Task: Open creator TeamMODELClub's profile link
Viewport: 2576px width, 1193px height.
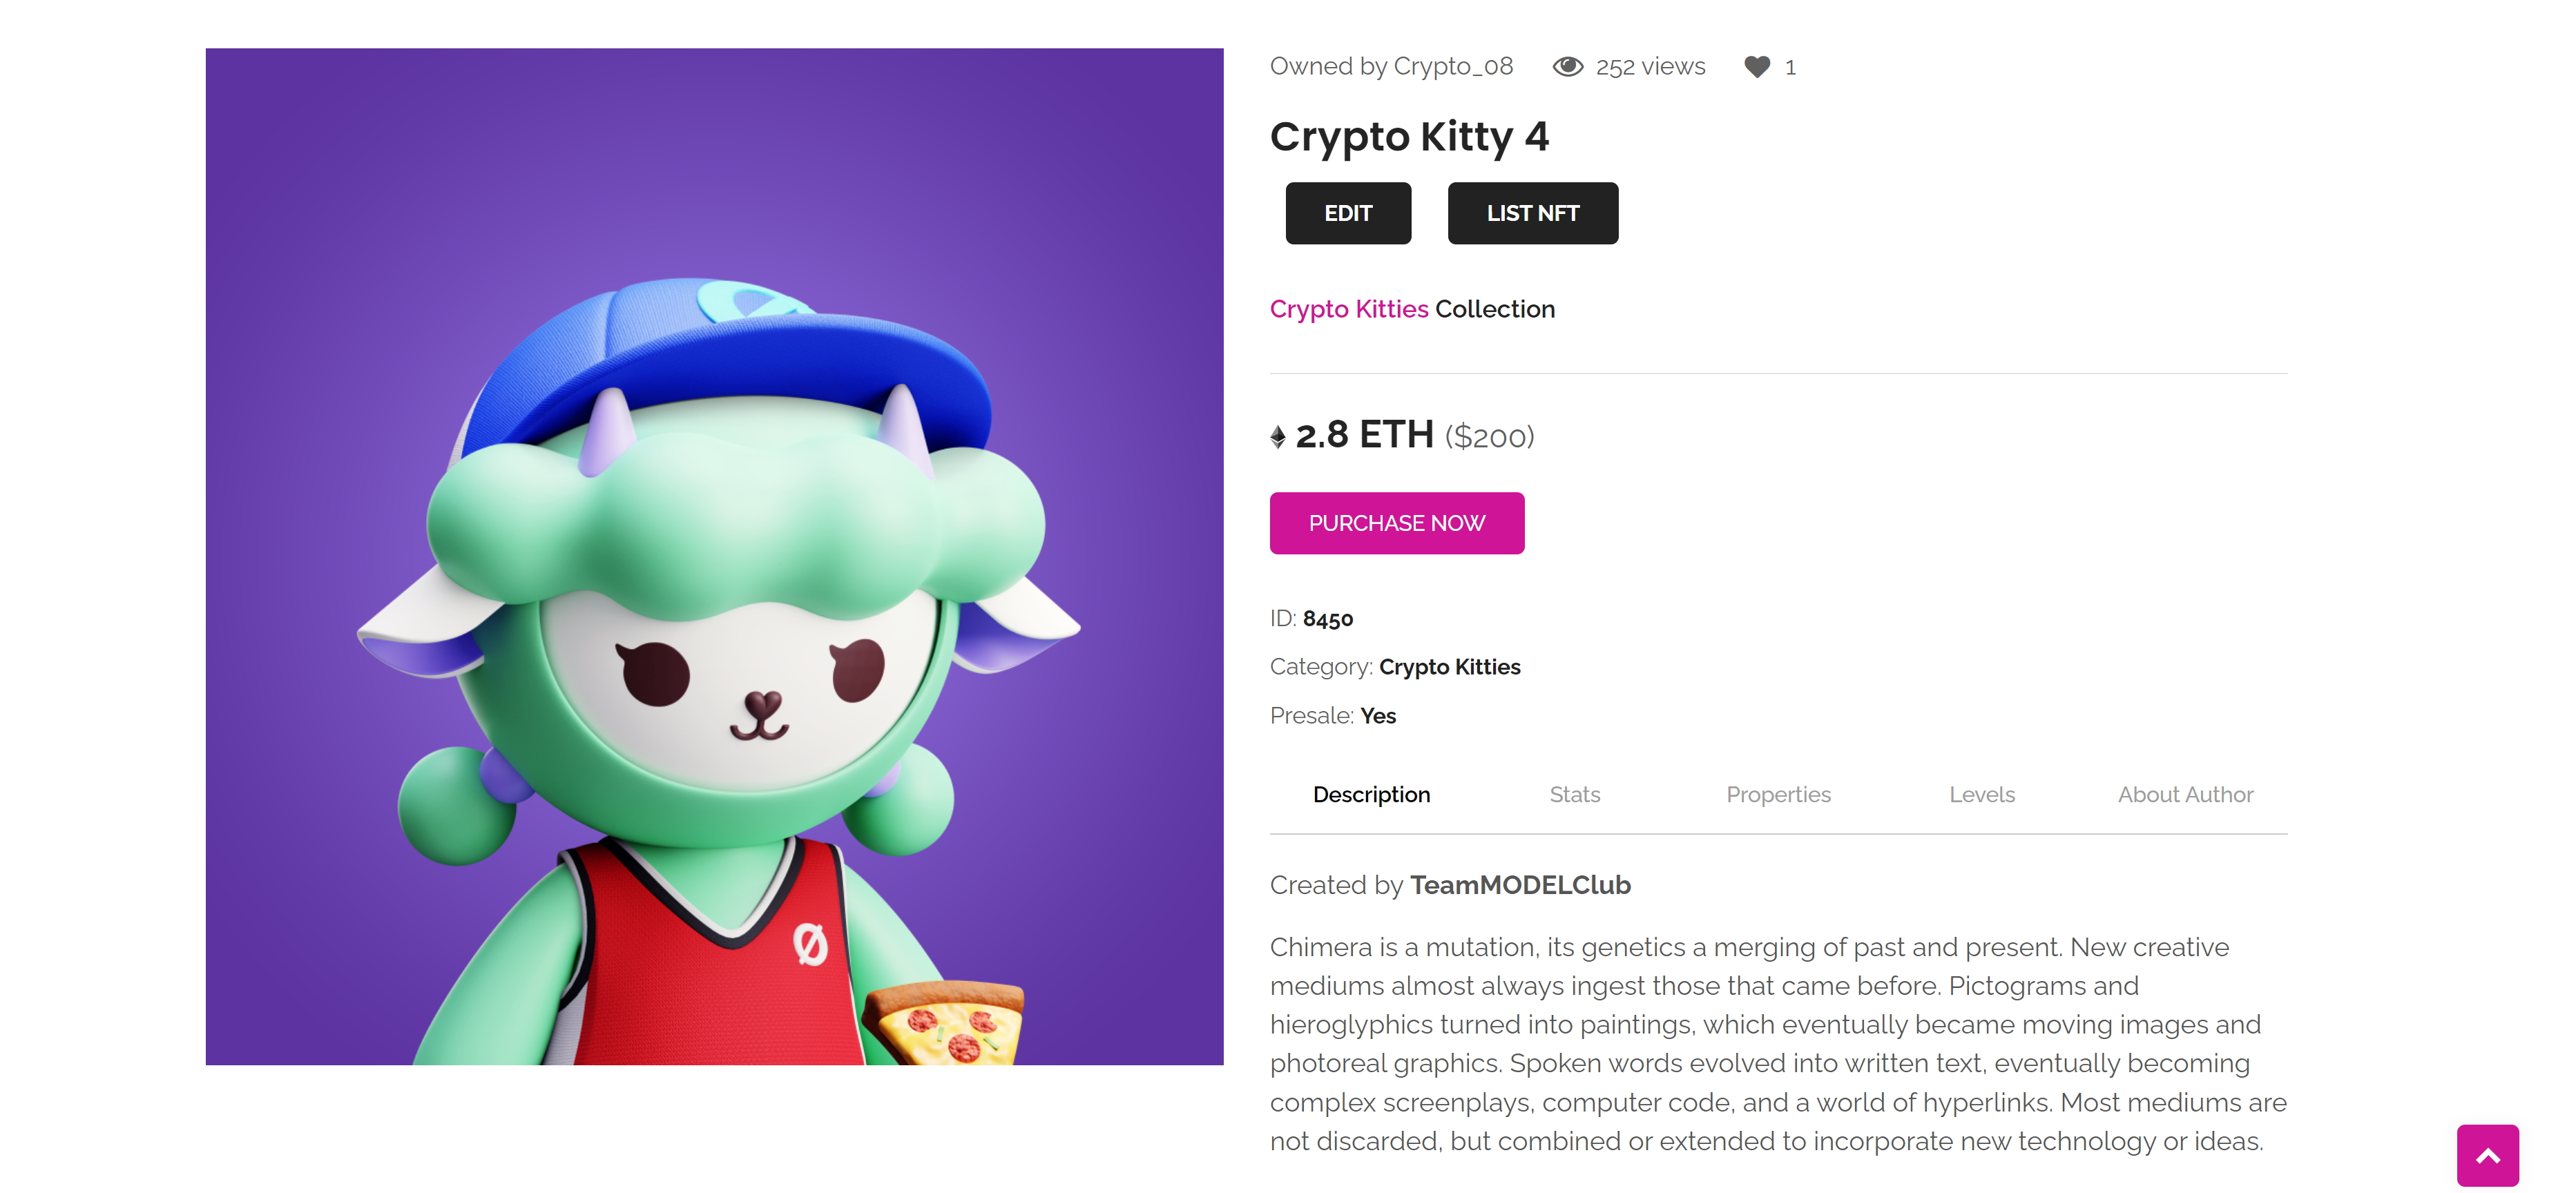Action: [x=1520, y=885]
